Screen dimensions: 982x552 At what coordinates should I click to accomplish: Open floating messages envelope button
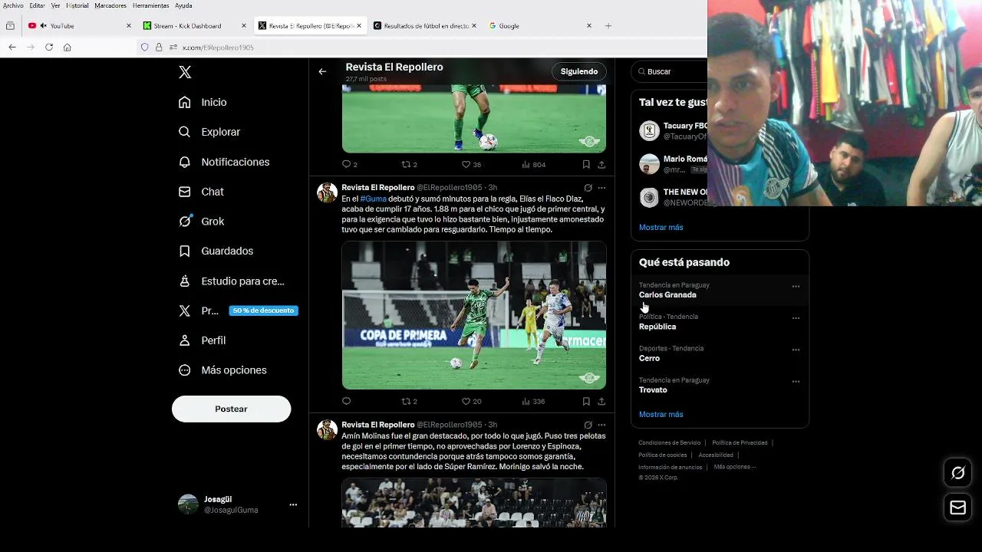(957, 508)
